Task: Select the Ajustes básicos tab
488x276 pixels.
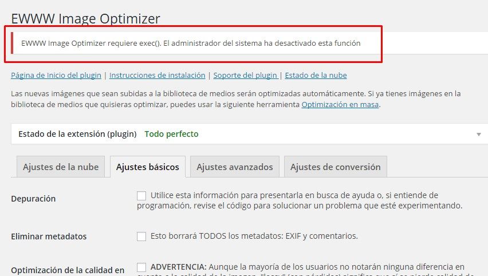Action: pyautogui.click(x=148, y=167)
